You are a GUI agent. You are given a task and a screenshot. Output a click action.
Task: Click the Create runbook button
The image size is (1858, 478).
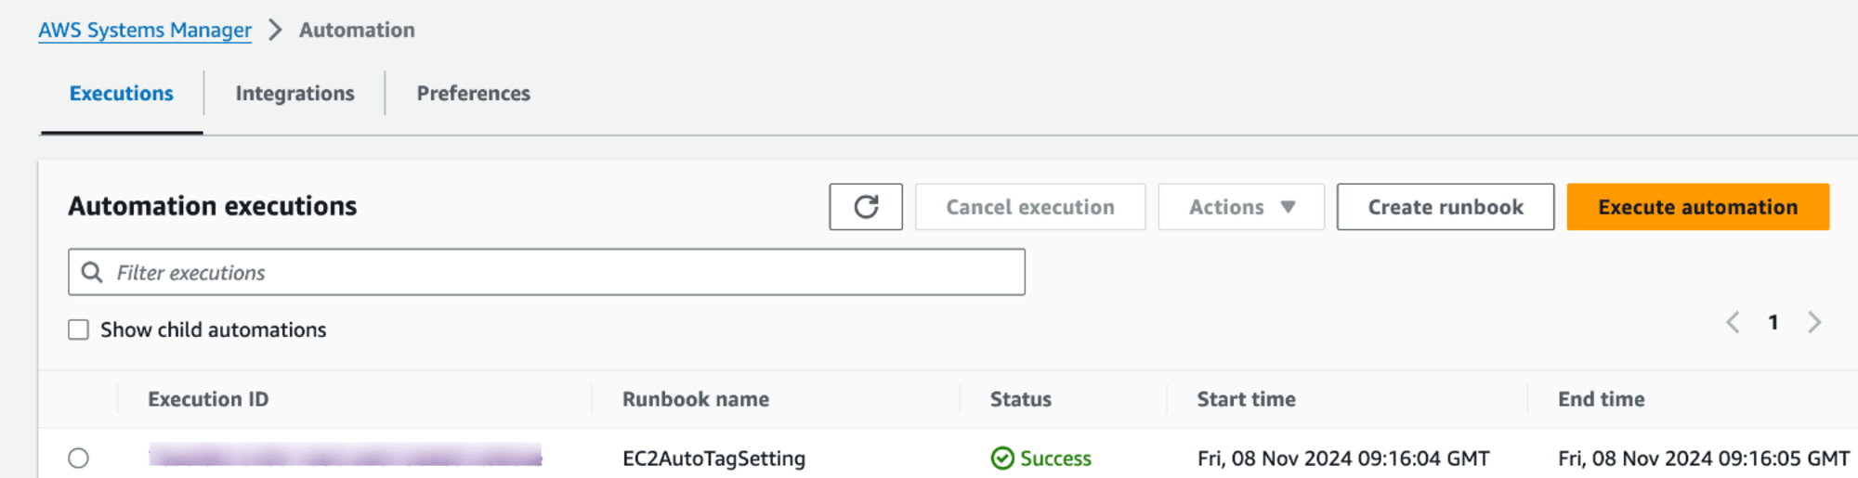(1446, 207)
